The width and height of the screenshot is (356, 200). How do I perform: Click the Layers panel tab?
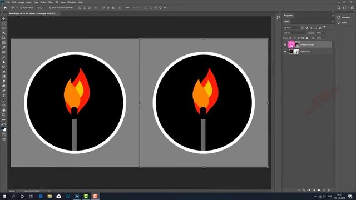286,22
